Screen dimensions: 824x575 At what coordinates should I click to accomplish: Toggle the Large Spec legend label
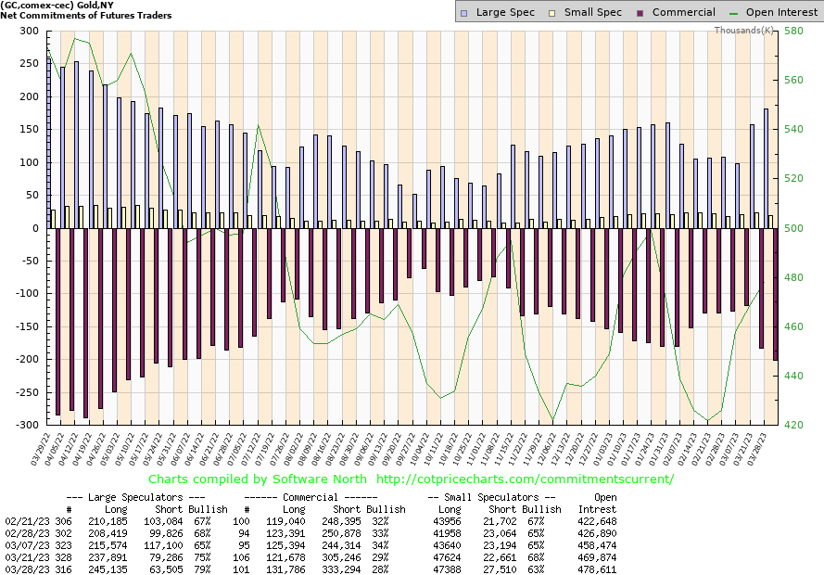click(506, 12)
